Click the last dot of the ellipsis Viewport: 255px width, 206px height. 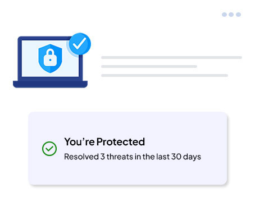click(x=238, y=15)
